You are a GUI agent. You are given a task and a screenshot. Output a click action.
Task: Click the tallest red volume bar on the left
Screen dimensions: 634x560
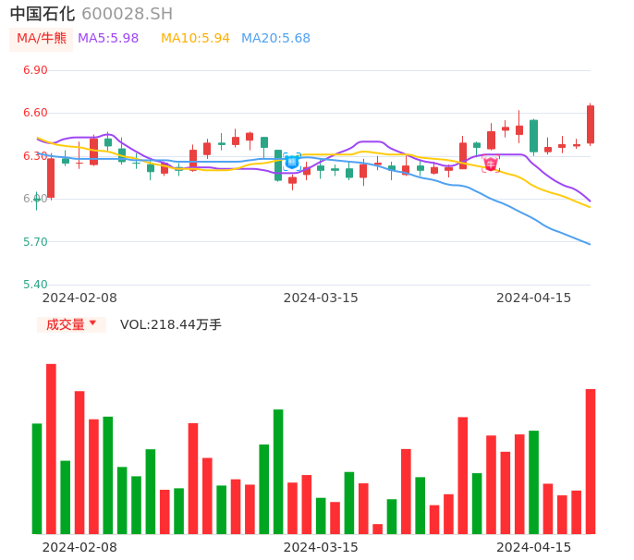click(51, 449)
